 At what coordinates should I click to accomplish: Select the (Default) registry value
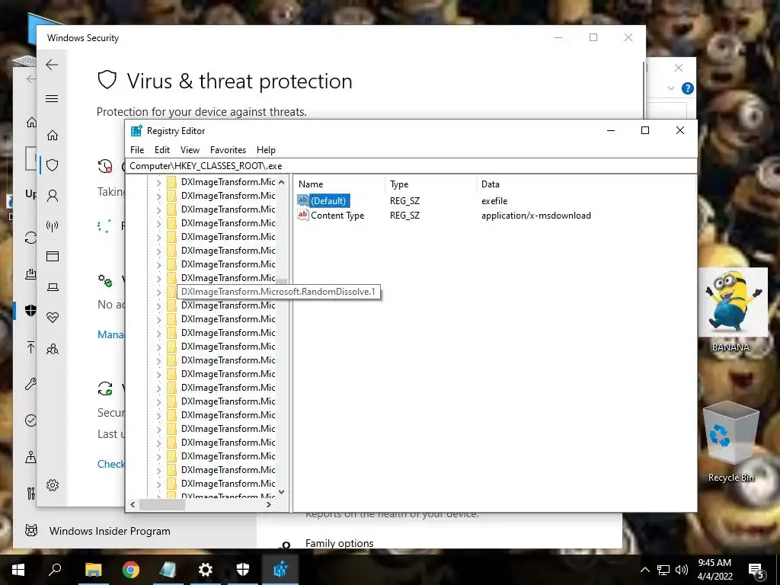coord(328,201)
